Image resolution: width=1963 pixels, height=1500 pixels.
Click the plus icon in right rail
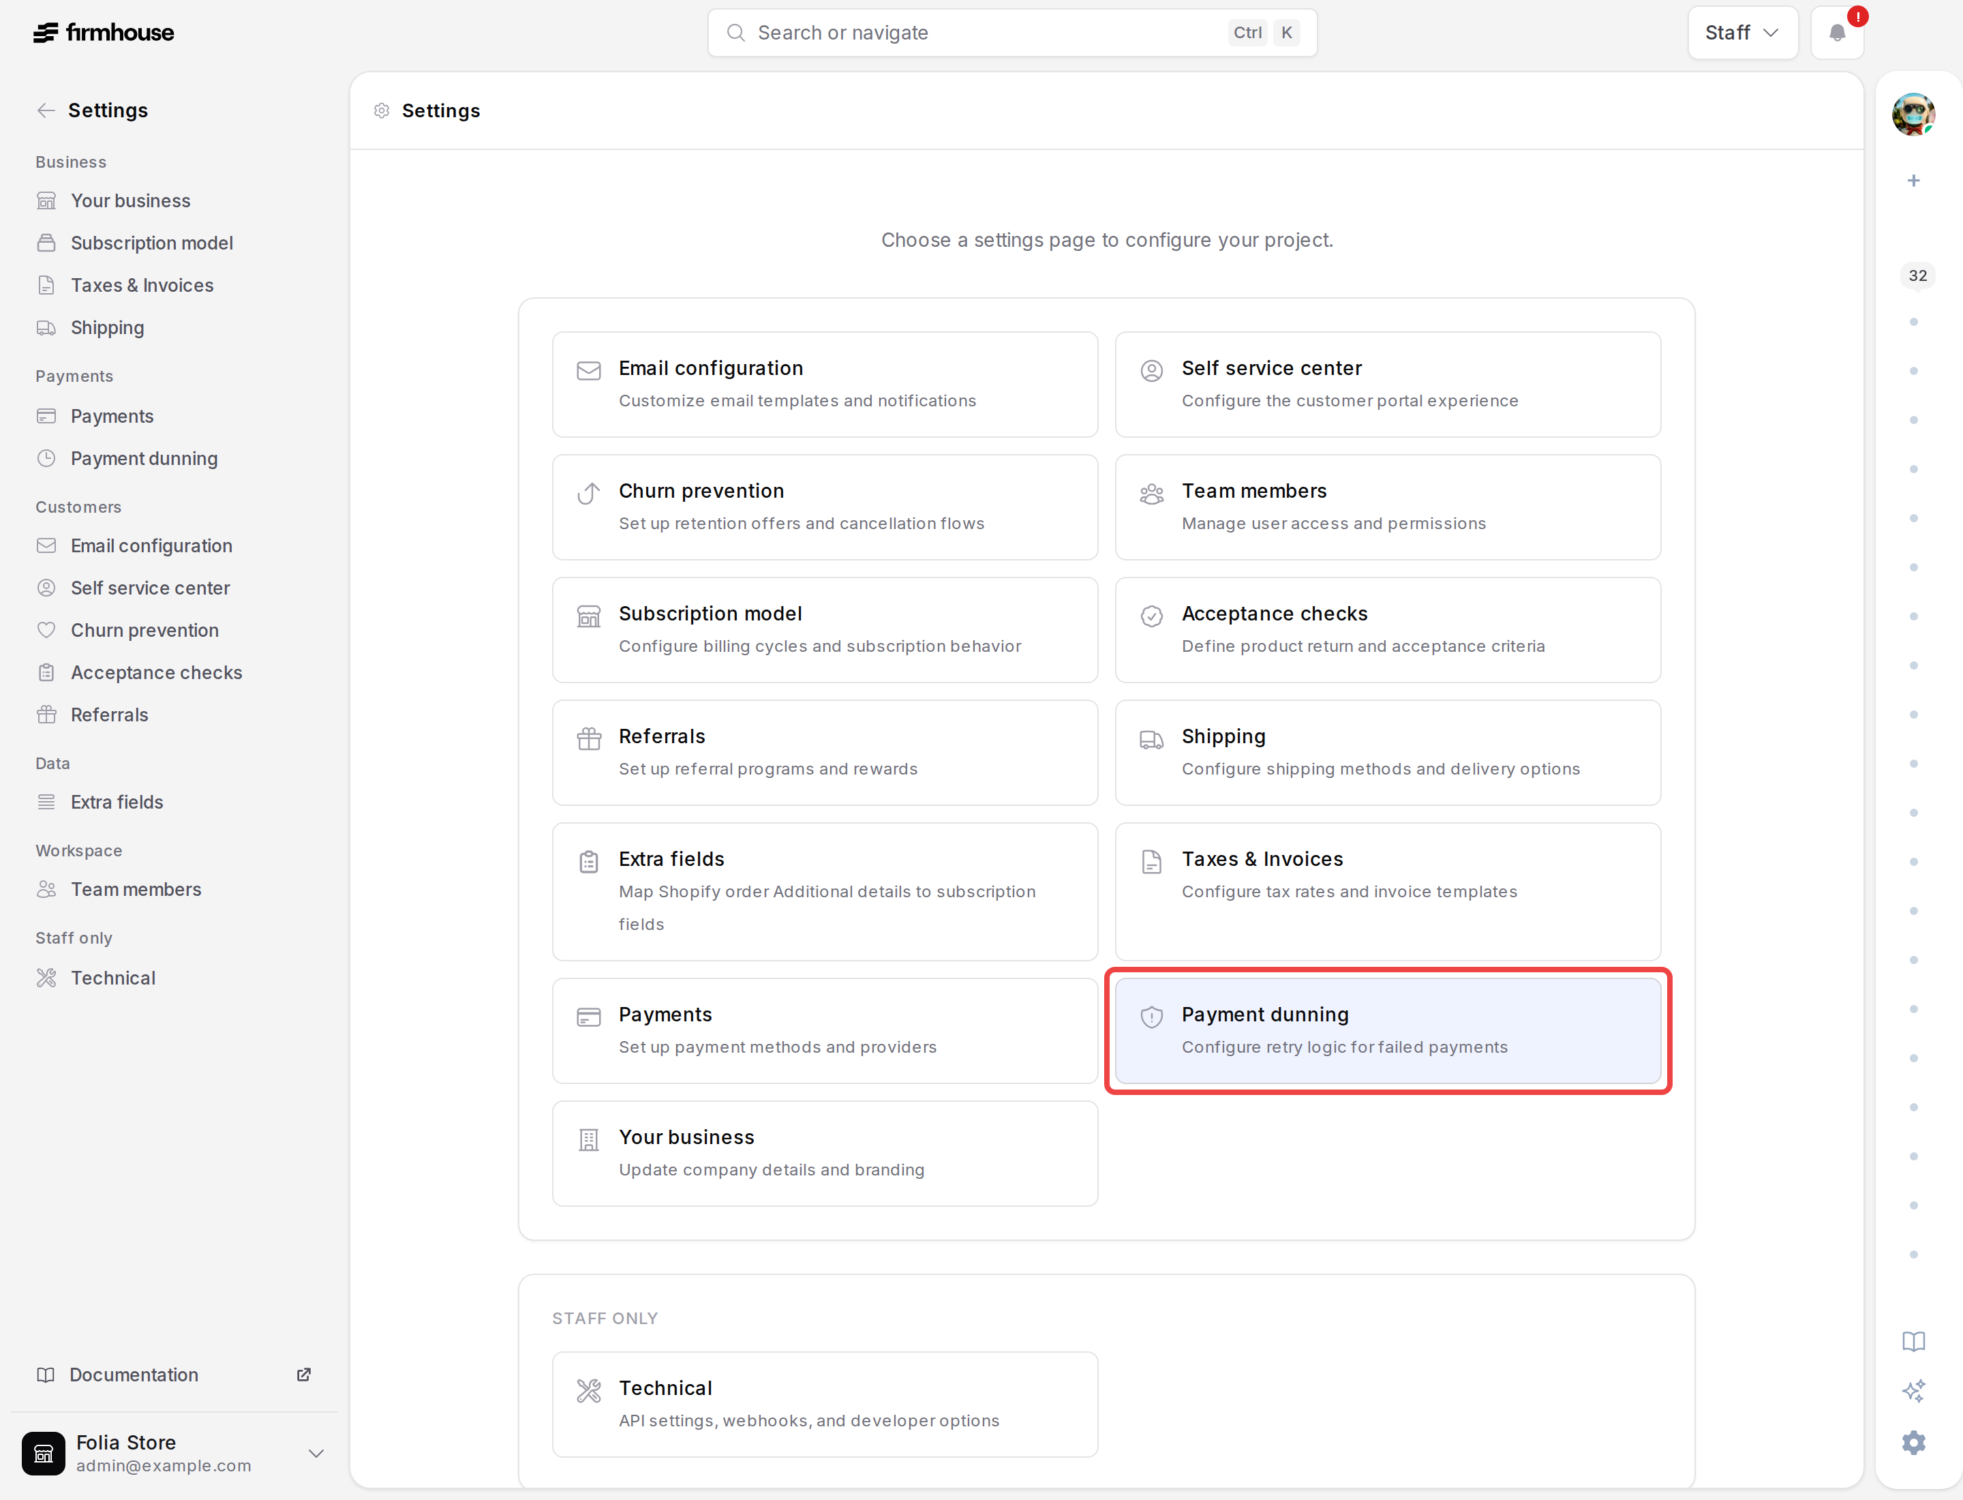[x=1913, y=181]
